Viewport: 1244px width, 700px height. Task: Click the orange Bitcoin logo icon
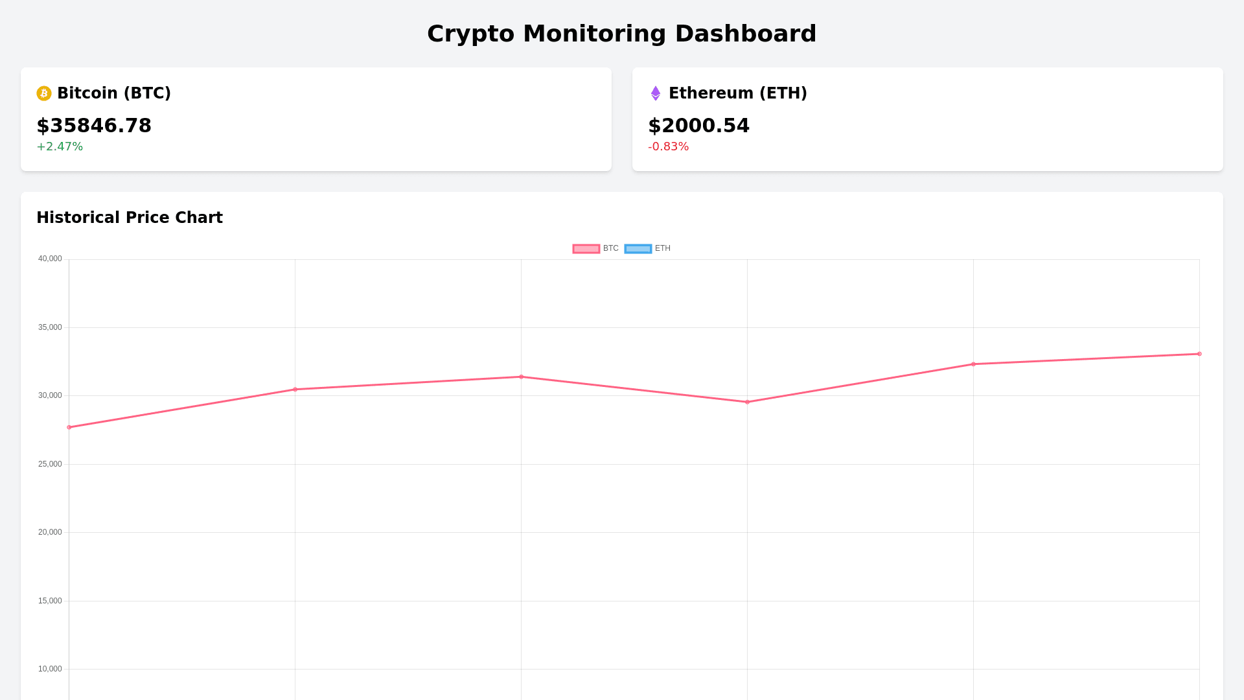(44, 93)
